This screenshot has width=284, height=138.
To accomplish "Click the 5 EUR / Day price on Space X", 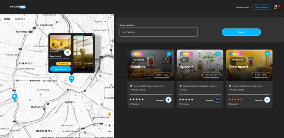I will [212, 75].
